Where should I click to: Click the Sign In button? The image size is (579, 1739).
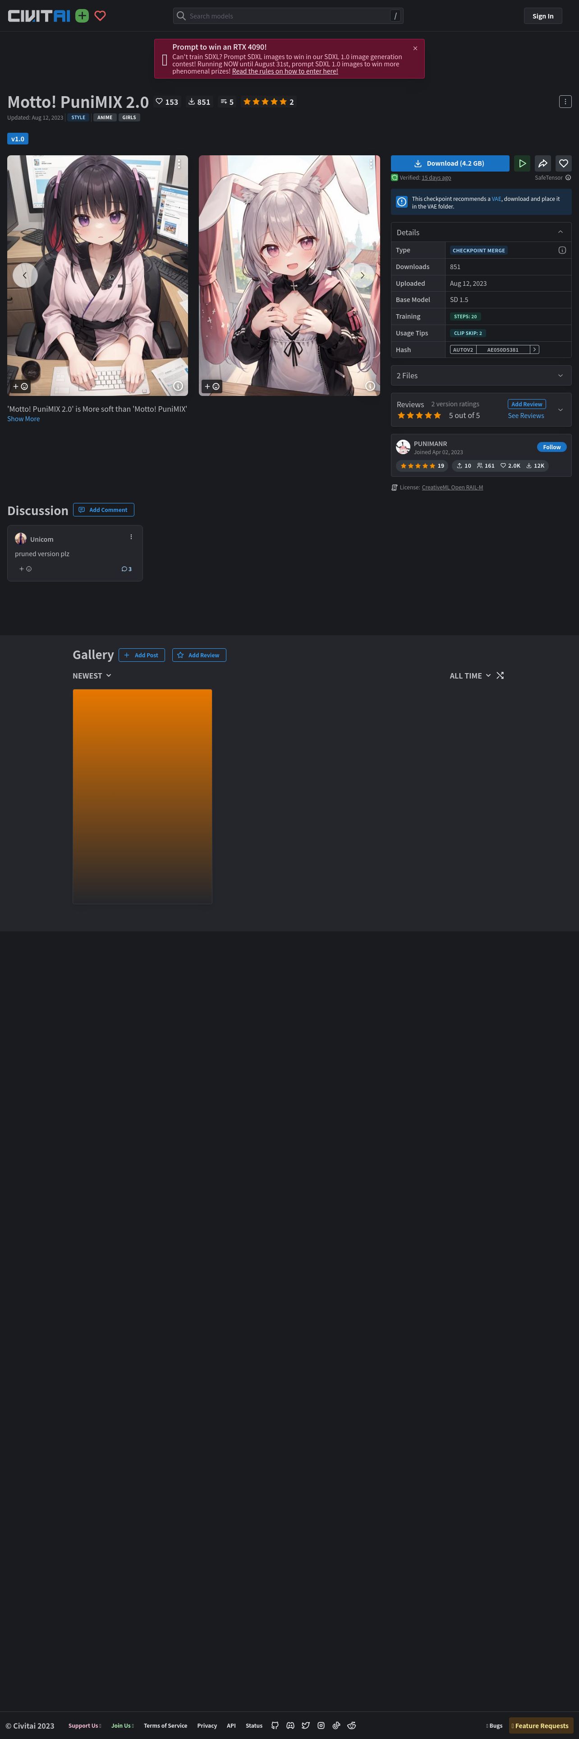(x=542, y=16)
